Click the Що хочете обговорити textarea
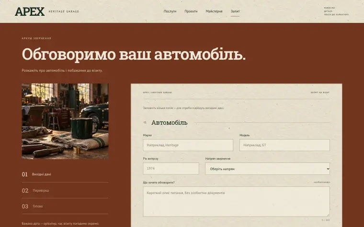This screenshot has width=364, height=227. coord(236,202)
